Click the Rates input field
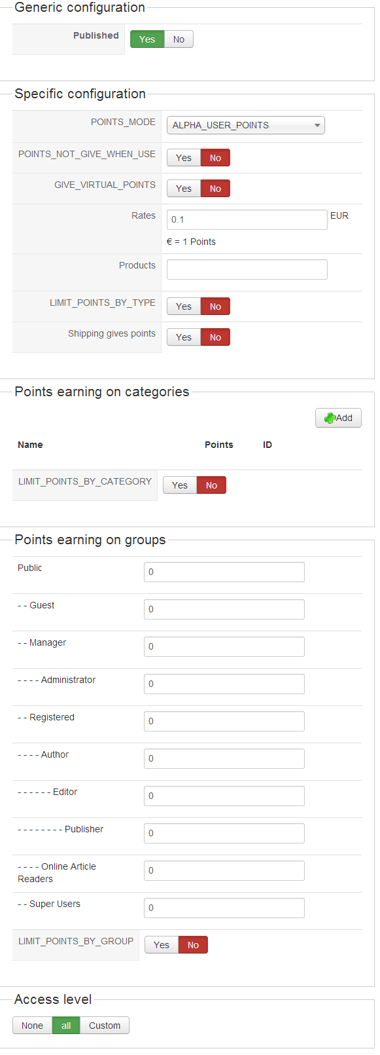Viewport: 380px width, 1055px height. click(x=247, y=219)
